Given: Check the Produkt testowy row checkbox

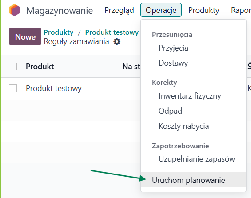Looking at the screenshot, I should pos(13,88).
